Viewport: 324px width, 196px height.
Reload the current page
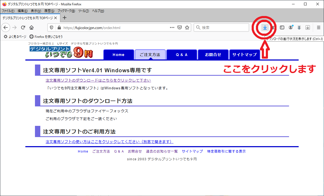[x=23, y=27]
